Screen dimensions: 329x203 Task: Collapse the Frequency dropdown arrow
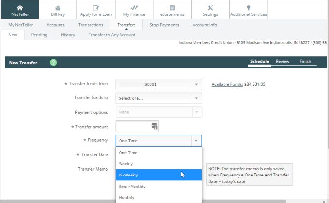[196, 141]
